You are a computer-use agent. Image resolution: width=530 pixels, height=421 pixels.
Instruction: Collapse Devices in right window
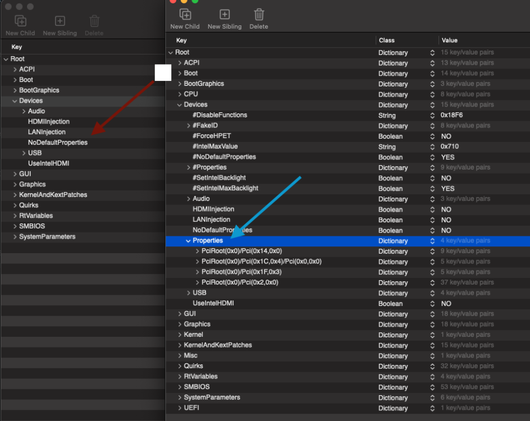pyautogui.click(x=180, y=105)
